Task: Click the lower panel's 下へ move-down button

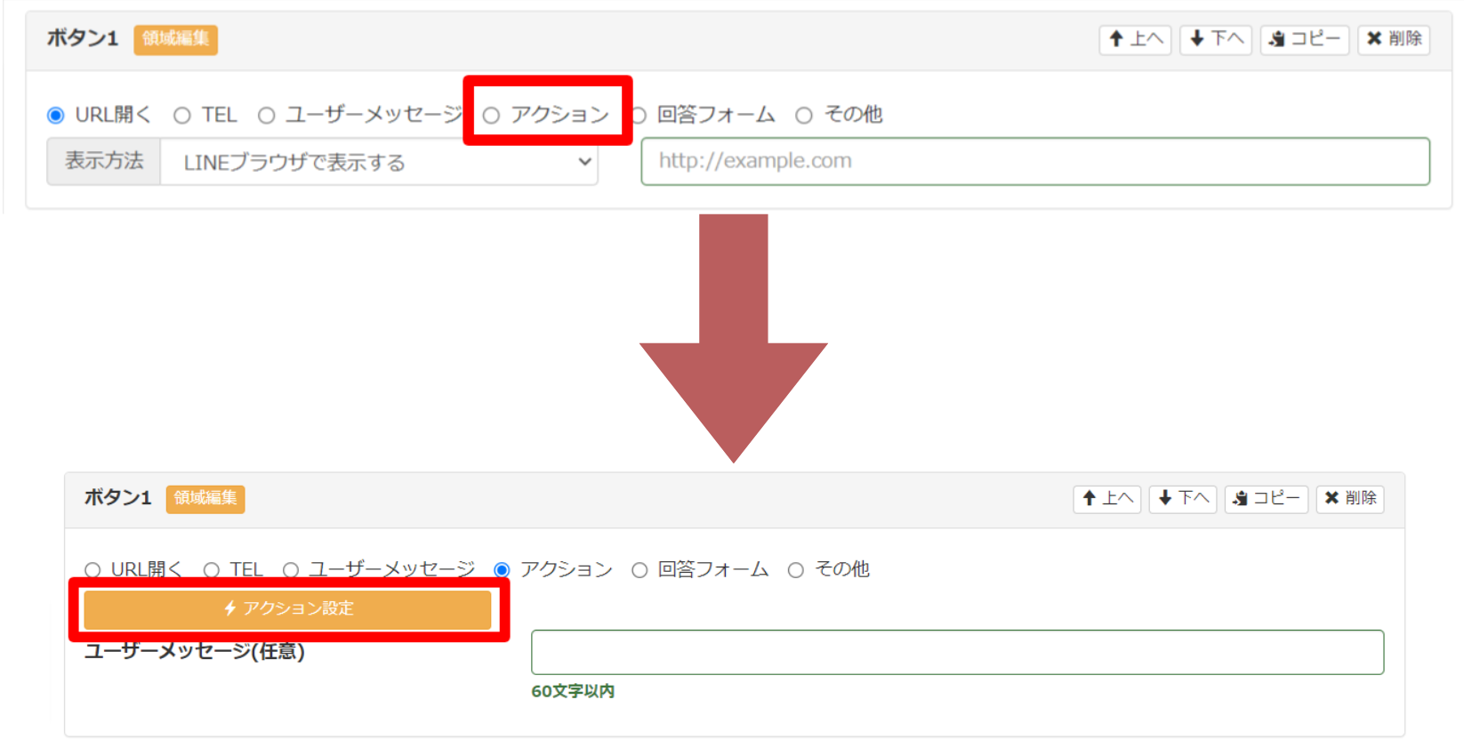Action: pos(1182,498)
